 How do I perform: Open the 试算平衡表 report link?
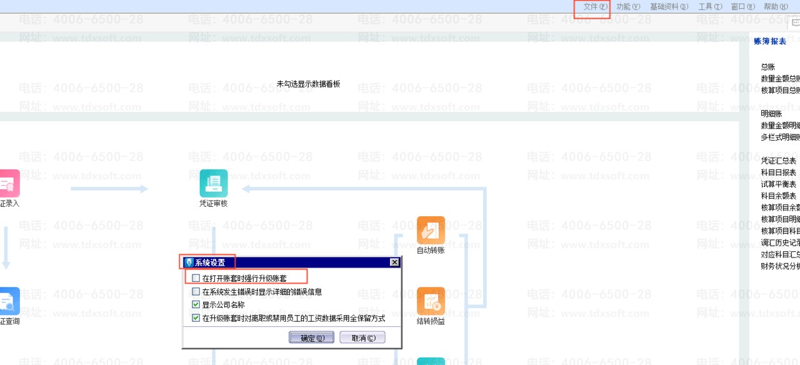778,184
